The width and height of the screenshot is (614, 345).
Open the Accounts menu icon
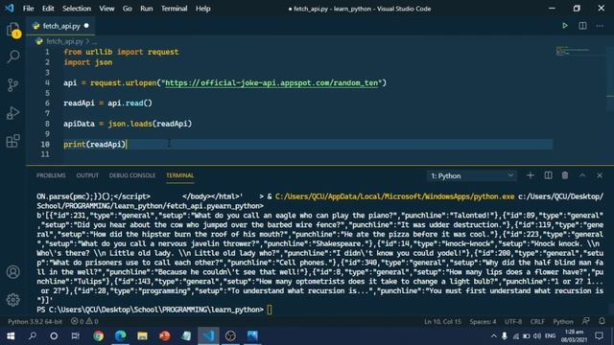point(12,272)
